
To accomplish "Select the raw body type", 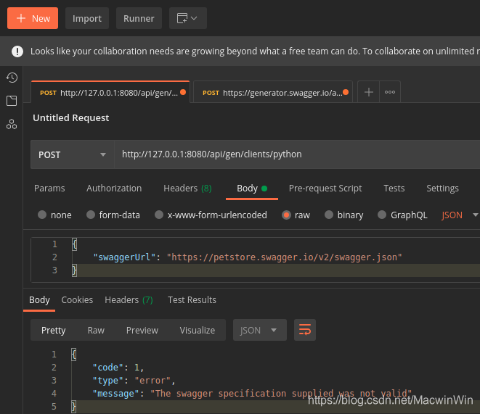I will point(286,215).
